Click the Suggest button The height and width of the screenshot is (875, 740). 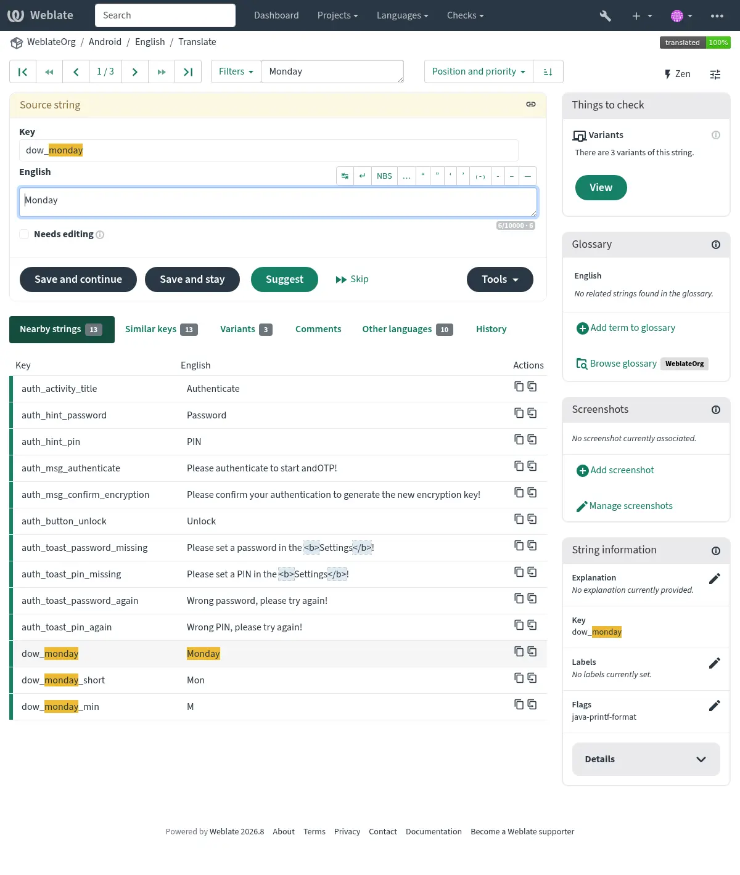[284, 280]
